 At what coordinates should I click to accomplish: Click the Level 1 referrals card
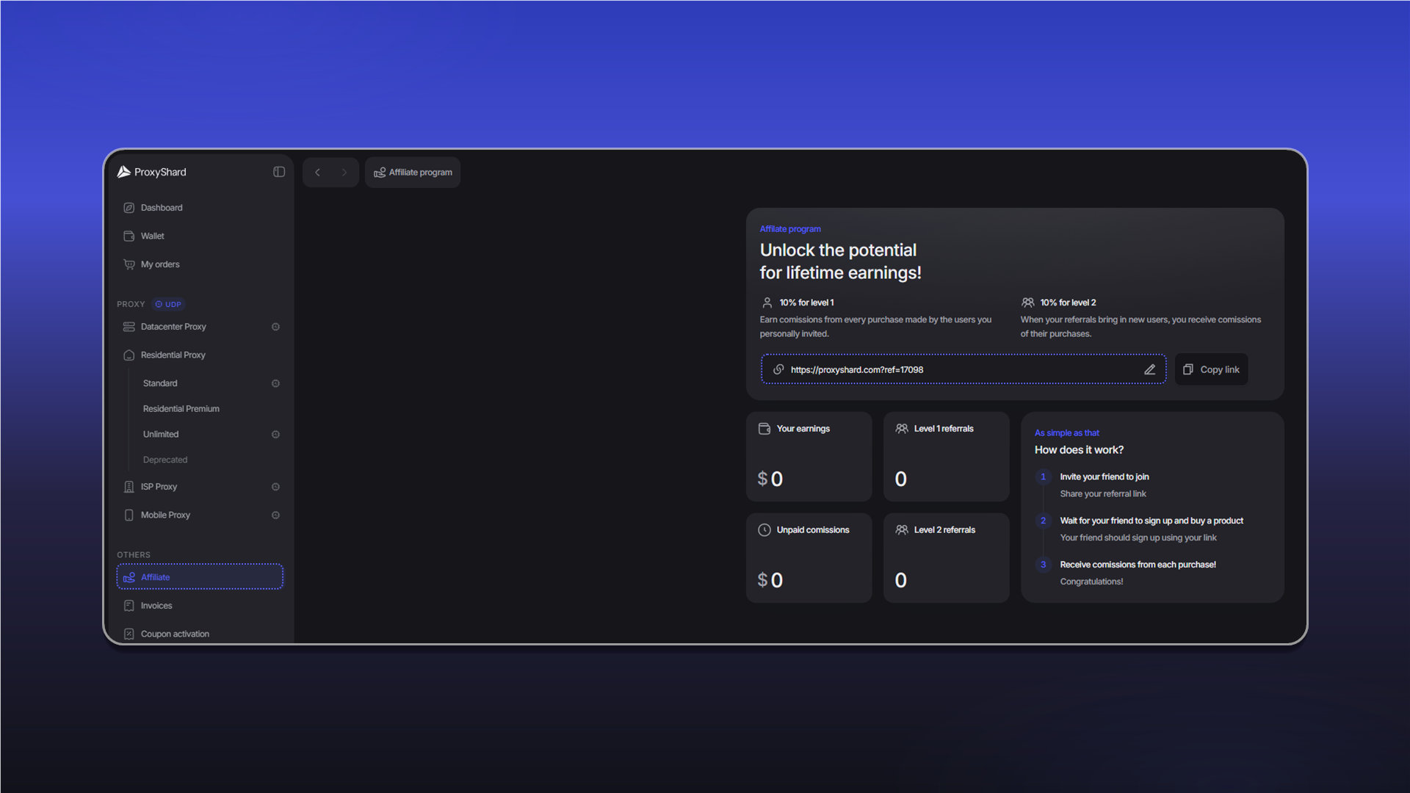tap(946, 457)
